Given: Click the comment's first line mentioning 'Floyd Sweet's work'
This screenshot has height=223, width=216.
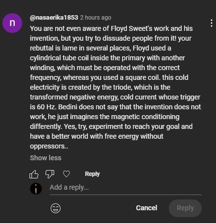Looking at the screenshot, I should 111,28.
